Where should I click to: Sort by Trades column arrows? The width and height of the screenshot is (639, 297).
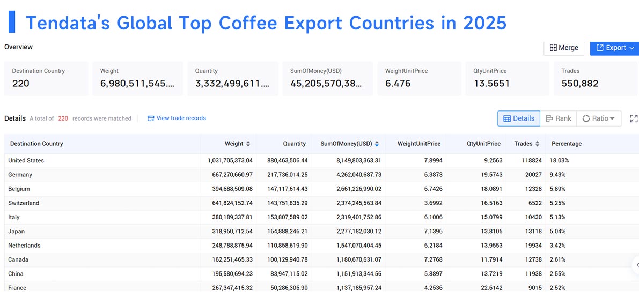tap(538, 144)
